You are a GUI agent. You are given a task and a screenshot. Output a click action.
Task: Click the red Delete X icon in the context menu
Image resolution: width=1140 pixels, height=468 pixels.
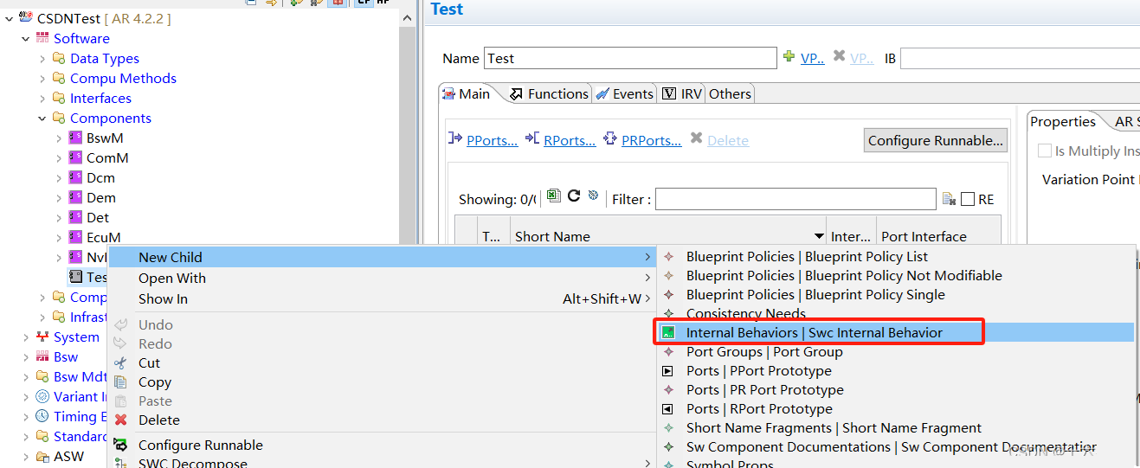[x=121, y=420]
